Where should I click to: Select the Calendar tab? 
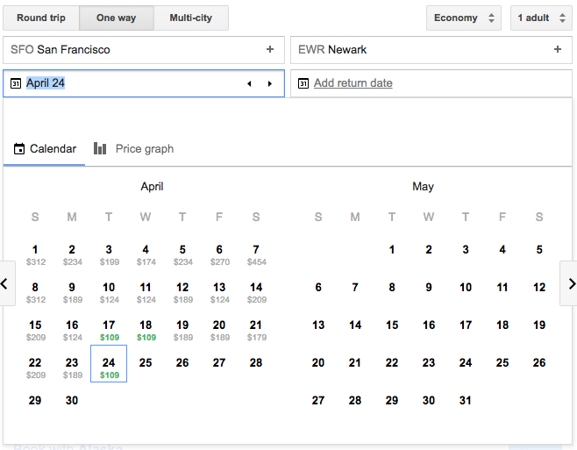point(45,149)
